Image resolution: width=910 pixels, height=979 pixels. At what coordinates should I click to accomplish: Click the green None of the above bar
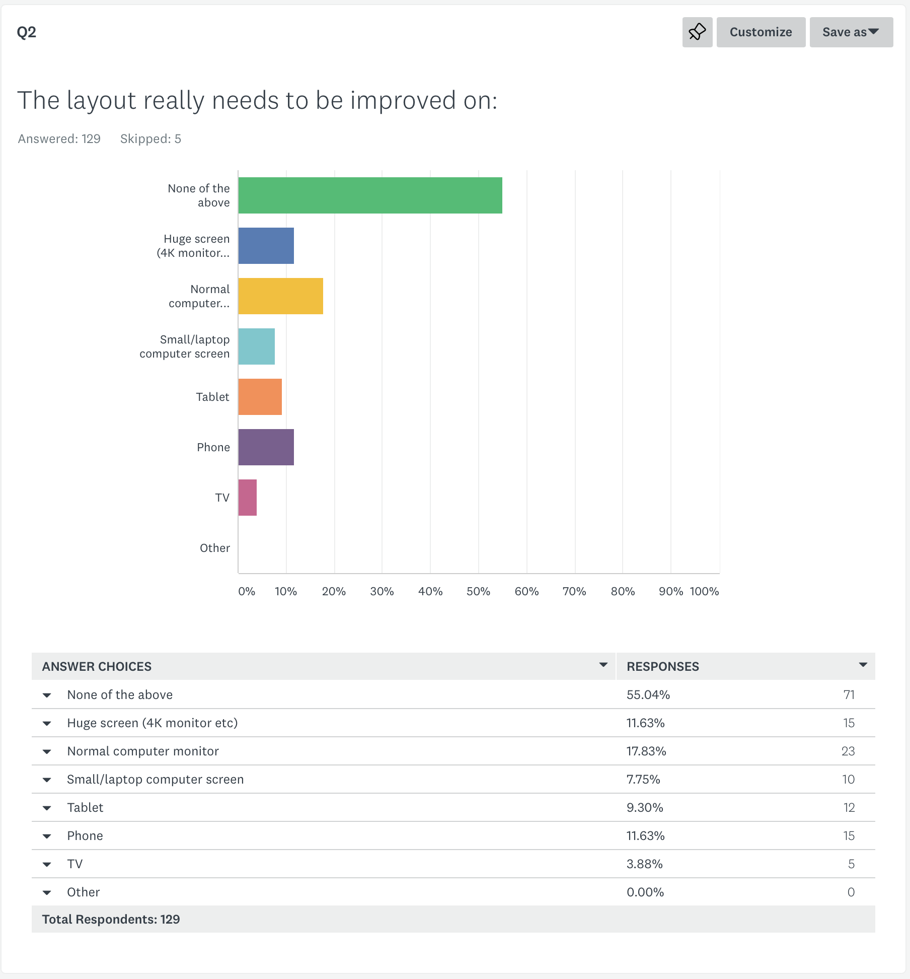370,195
